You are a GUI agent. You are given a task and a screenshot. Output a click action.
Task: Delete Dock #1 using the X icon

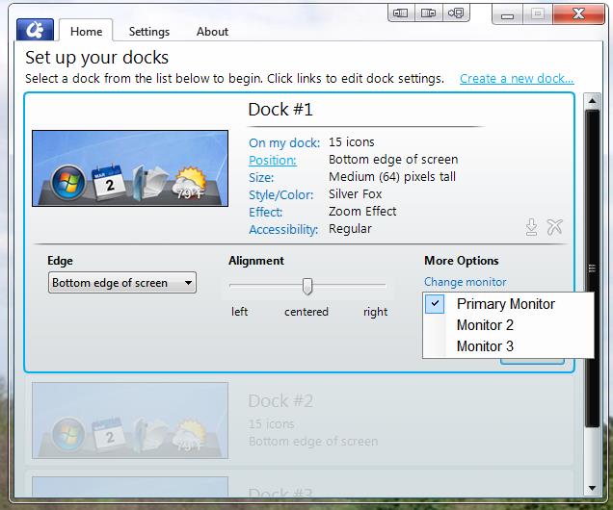click(x=554, y=227)
